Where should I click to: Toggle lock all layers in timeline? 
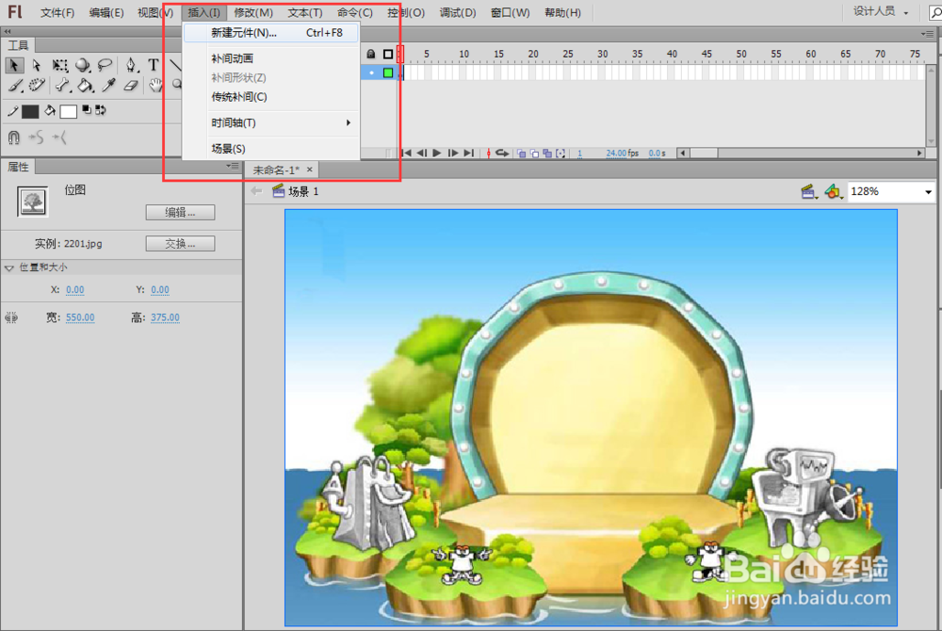pyautogui.click(x=370, y=54)
